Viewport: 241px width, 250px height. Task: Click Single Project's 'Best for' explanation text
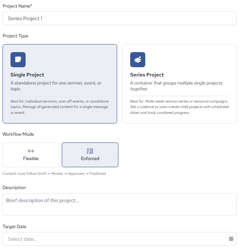point(60,107)
